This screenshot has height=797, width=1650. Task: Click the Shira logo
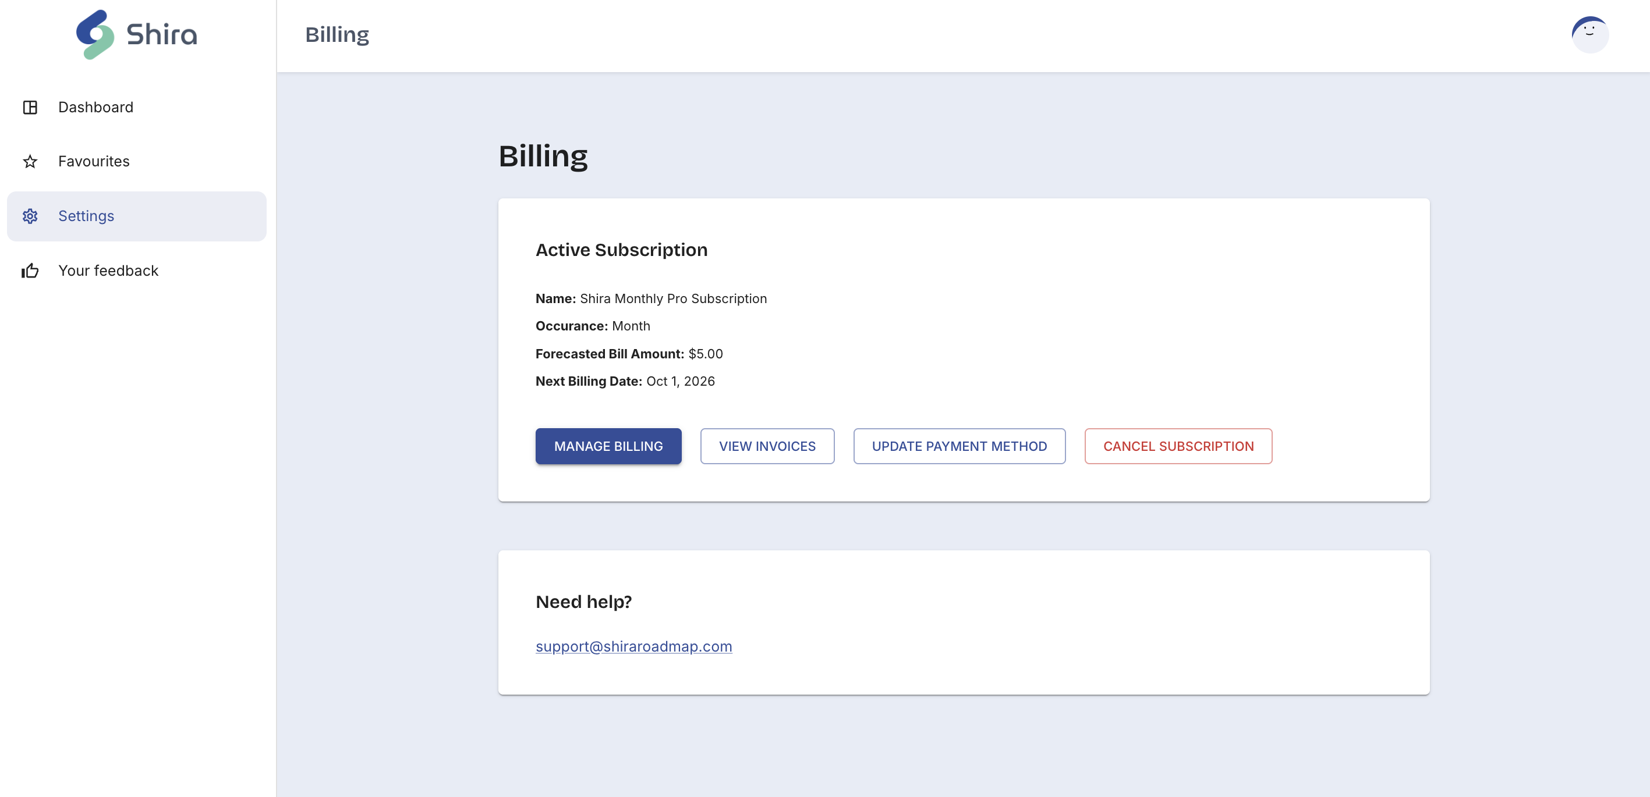tap(136, 34)
